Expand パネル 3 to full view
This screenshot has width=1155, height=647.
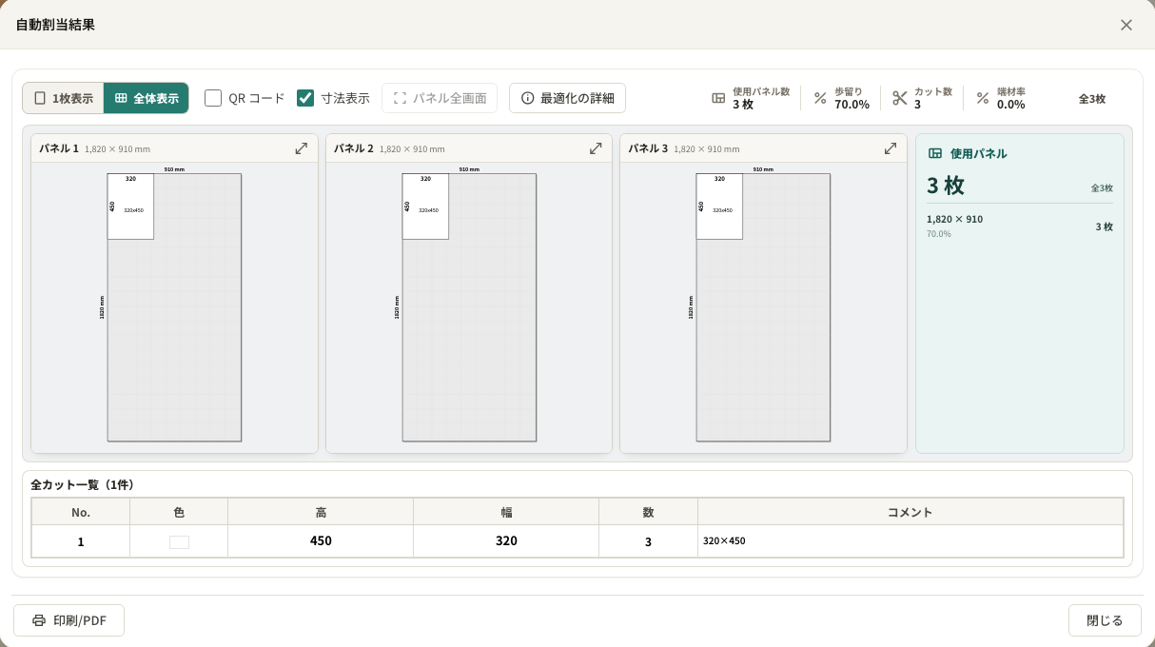point(891,148)
